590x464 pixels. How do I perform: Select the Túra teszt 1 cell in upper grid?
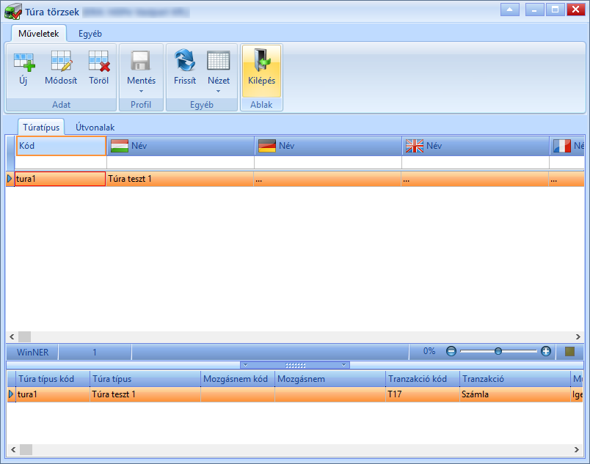pyautogui.click(x=181, y=179)
